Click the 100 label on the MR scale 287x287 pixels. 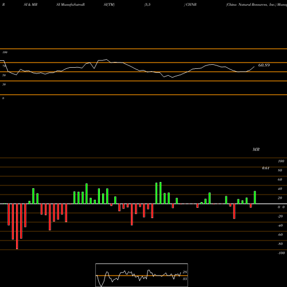click(x=281, y=161)
